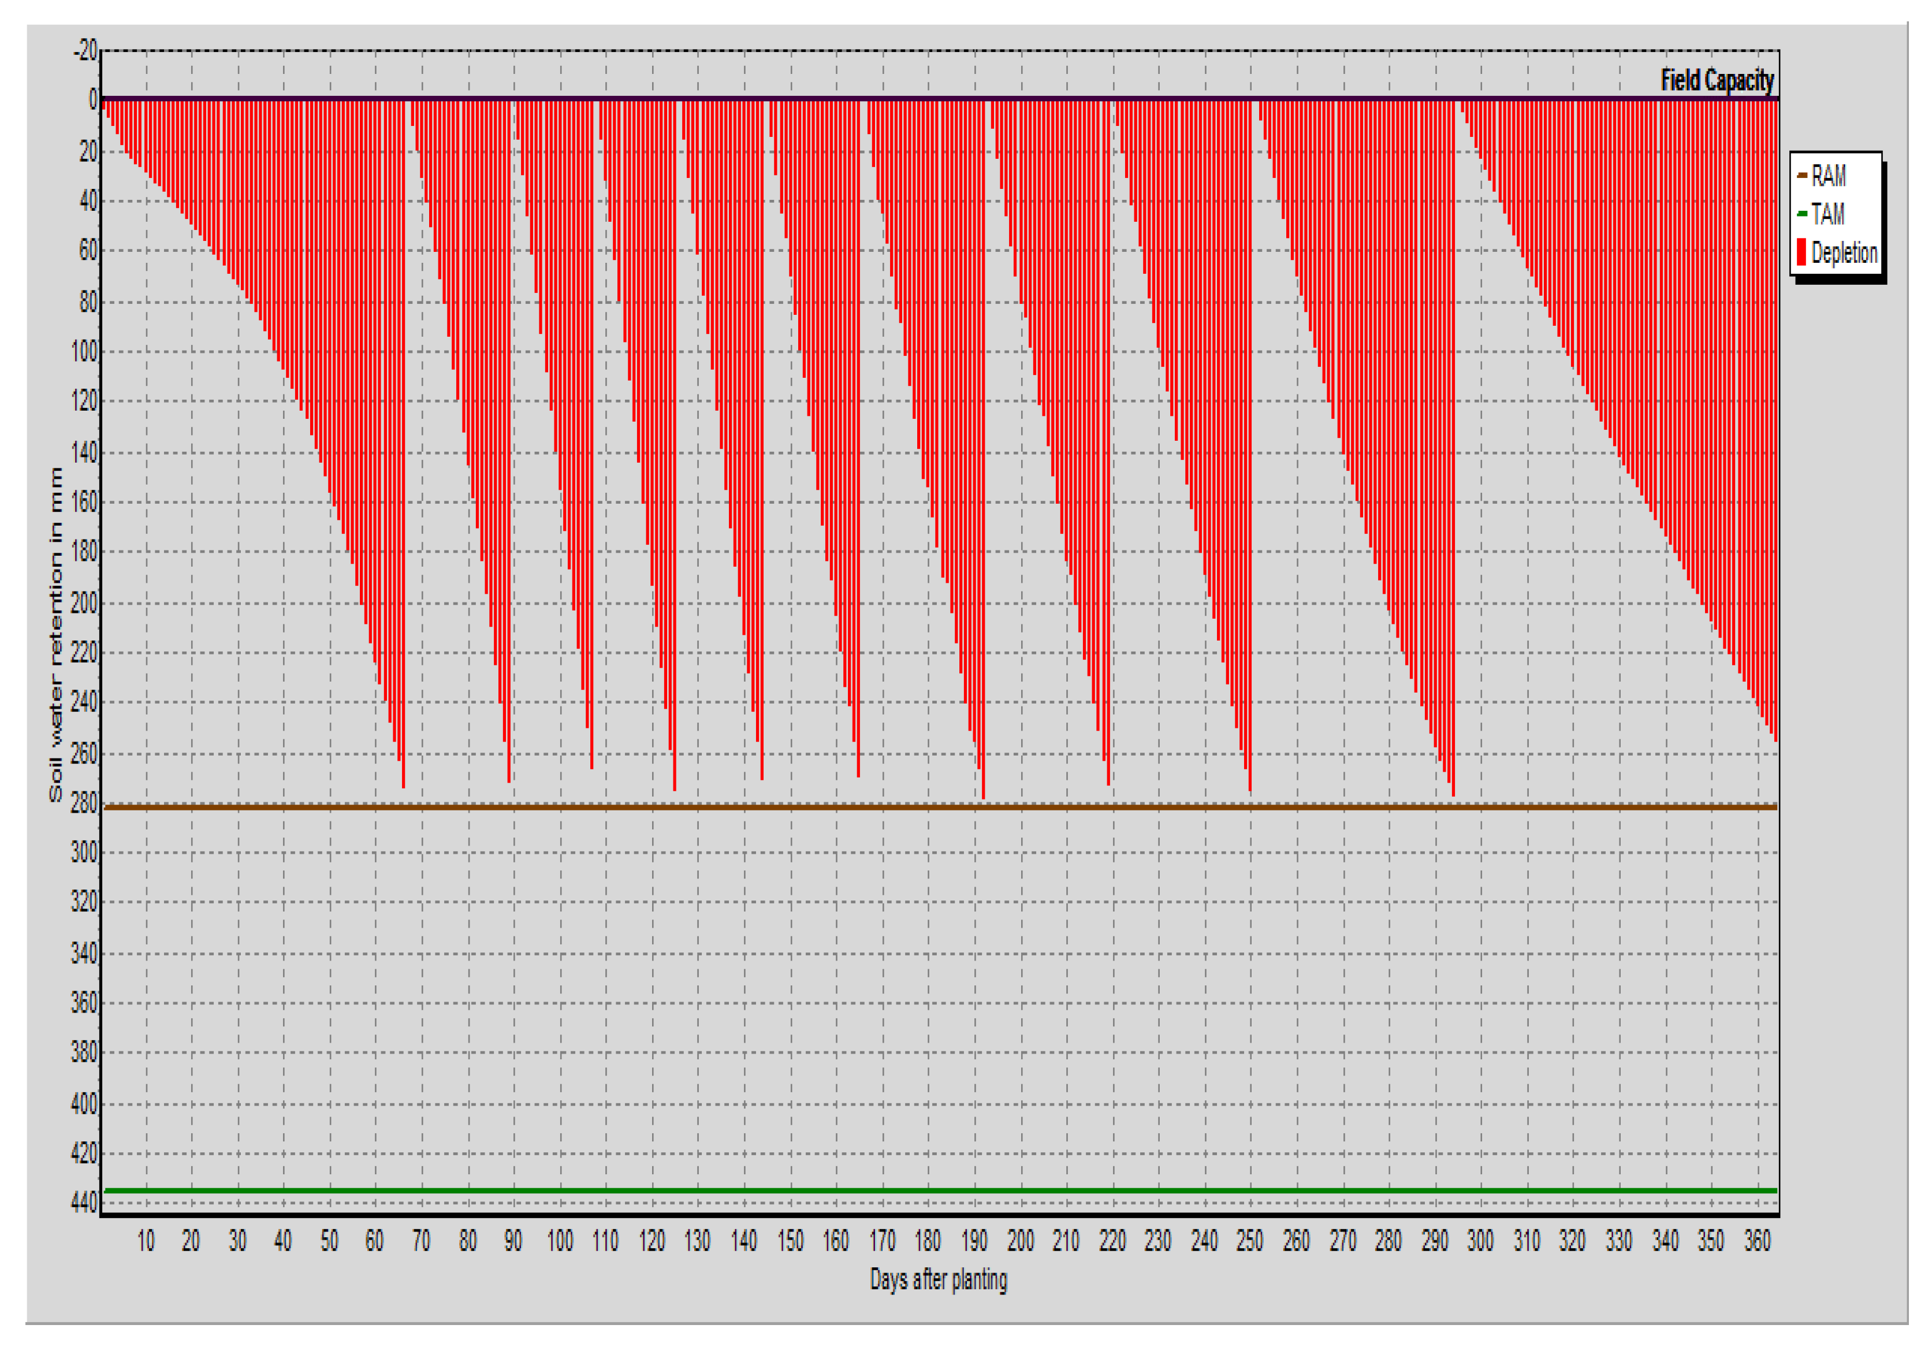Click the Depletion legend label
The image size is (1932, 1347).
[1844, 252]
